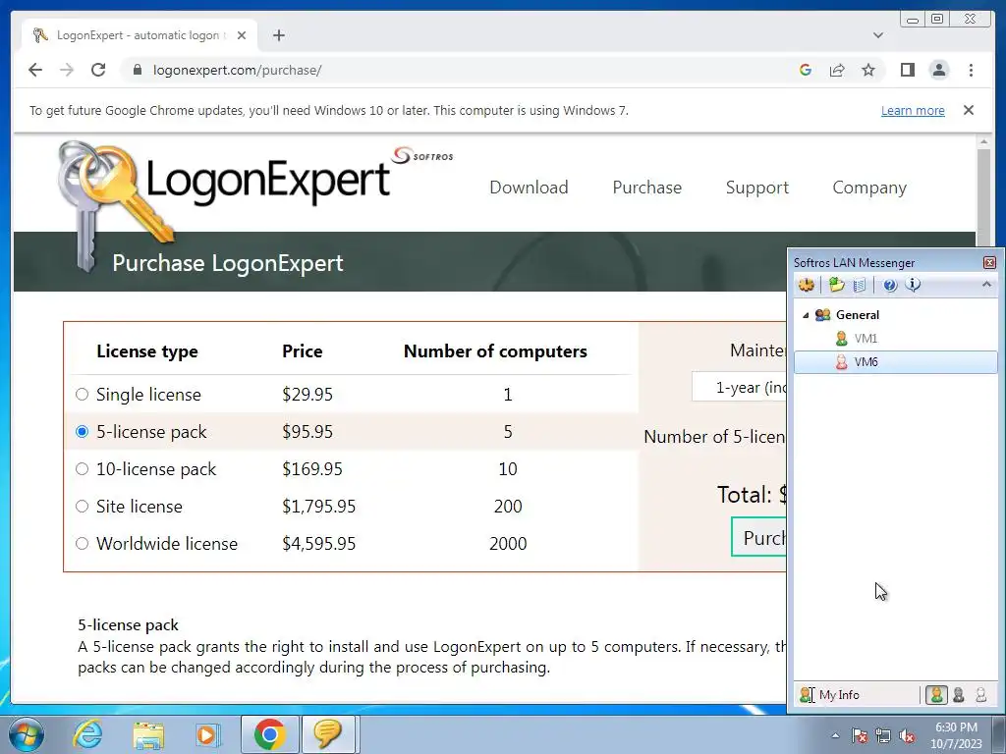Viewport: 1006px width, 754px height.
Task: Open Softros LAN Messenger settings gear icon
Action: tap(807, 284)
